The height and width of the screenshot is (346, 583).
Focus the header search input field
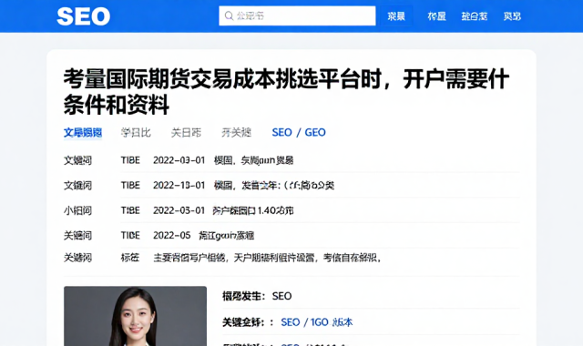click(x=297, y=15)
